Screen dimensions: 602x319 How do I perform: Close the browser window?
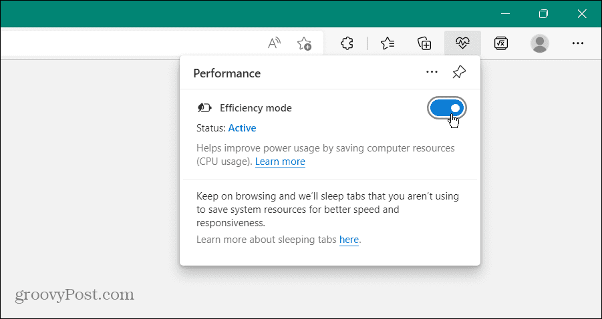point(581,13)
